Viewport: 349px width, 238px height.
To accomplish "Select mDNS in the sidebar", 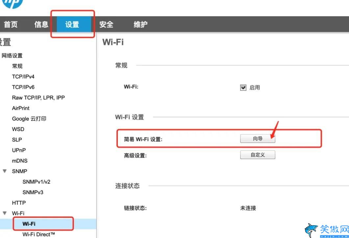I will click(x=20, y=161).
